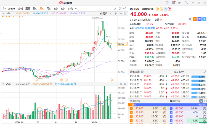Select the 周K weekly chart tab
This screenshot has width=207, height=124.
[41, 9]
